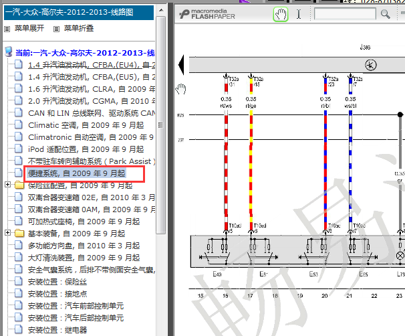Click 菜单展开 to expand the menu
Viewport: 405px width, 336px height.
[x=29, y=28]
